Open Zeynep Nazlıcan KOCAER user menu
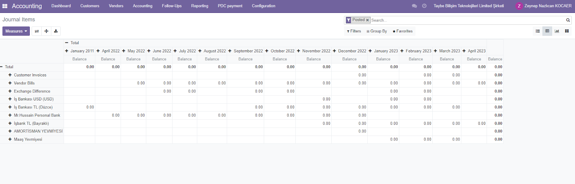The height and width of the screenshot is (184, 575). 544,6
